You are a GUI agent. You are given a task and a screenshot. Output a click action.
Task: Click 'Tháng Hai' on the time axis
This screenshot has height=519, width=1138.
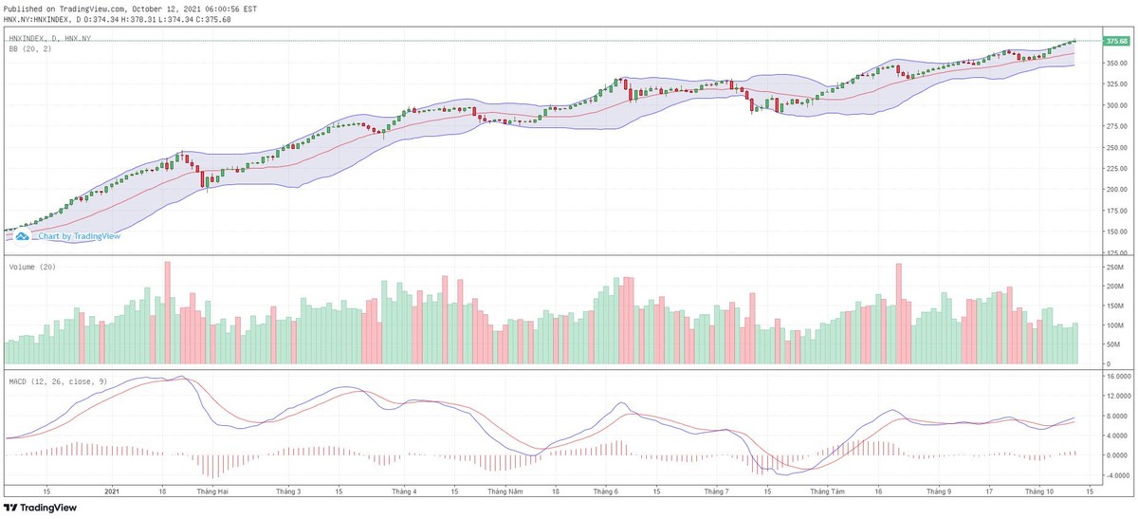[211, 491]
